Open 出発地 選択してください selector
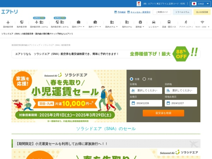 [x=146, y=90]
